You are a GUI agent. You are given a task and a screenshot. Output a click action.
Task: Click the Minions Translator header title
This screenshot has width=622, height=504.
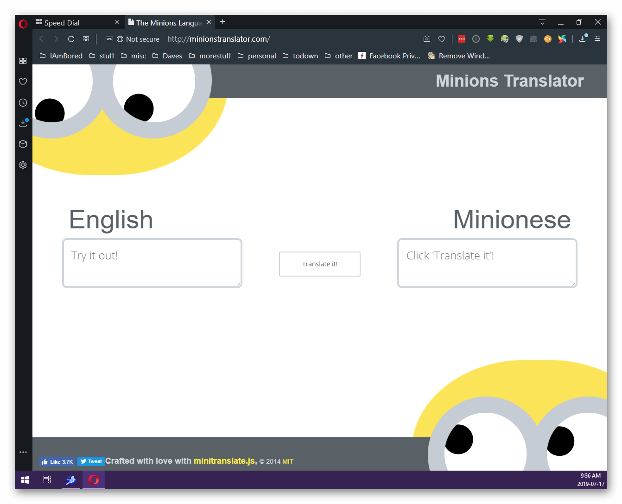pos(510,81)
